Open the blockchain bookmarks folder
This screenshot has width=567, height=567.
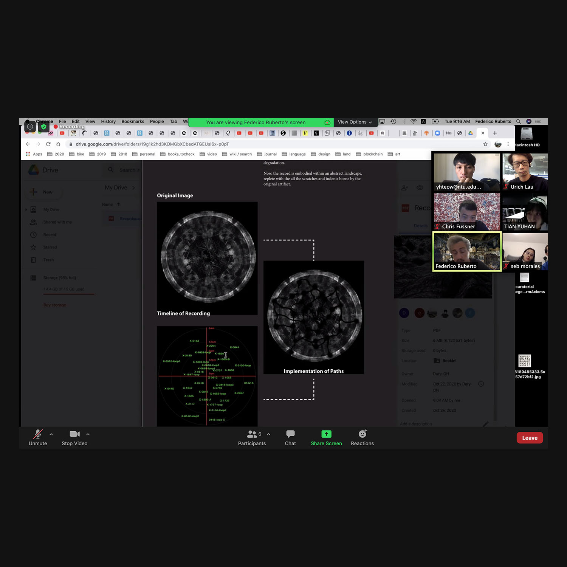(x=369, y=154)
